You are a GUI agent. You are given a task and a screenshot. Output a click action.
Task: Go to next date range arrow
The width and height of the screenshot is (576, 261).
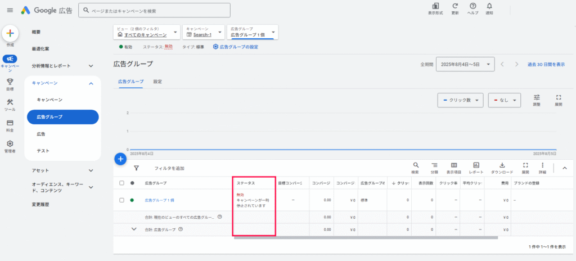[x=517, y=64]
